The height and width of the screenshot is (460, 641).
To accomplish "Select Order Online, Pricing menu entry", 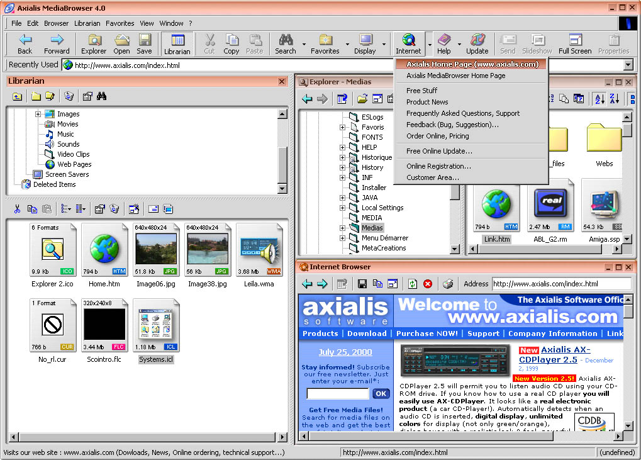I will pos(471,136).
